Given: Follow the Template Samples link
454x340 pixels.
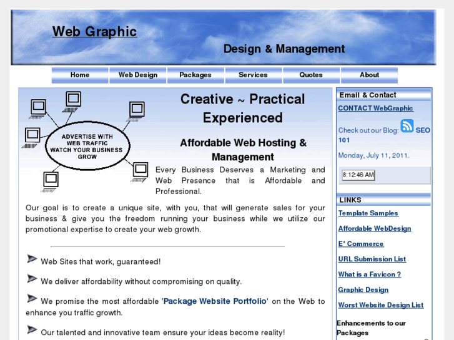Looking at the screenshot, I should 368,213.
